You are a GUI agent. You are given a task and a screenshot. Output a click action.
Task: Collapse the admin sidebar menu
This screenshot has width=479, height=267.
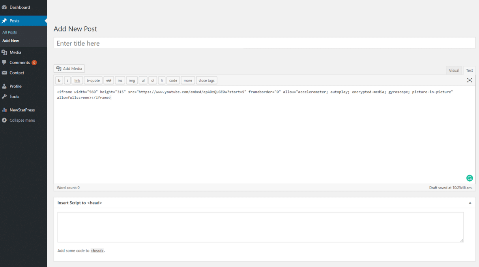23,120
